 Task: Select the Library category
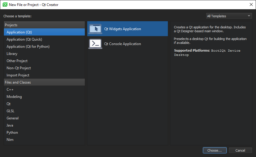44,54
